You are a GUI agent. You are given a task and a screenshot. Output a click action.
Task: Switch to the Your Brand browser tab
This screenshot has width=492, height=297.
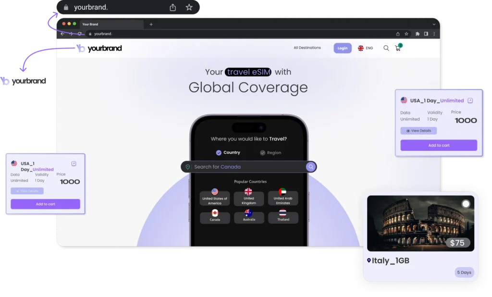point(111,24)
